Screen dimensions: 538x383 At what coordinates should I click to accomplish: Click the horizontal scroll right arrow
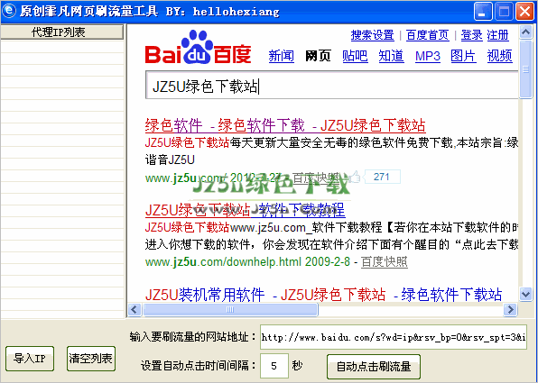[511, 310]
